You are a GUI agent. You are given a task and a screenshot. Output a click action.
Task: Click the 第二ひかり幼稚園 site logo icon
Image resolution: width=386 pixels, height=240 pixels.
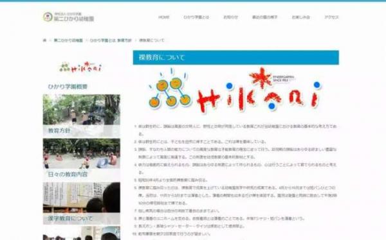(x=48, y=17)
